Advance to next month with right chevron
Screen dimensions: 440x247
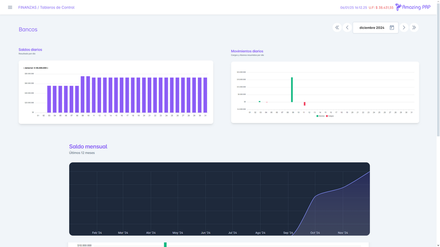404,27
